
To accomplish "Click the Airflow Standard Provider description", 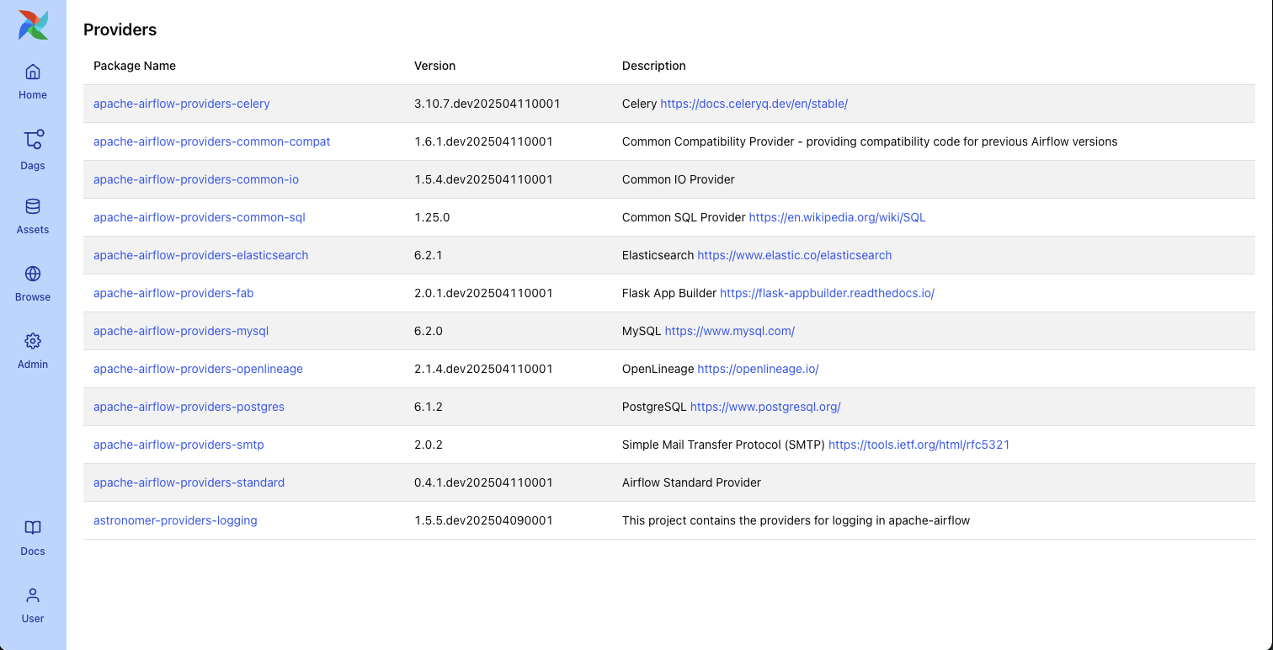I will pyautogui.click(x=691, y=482).
